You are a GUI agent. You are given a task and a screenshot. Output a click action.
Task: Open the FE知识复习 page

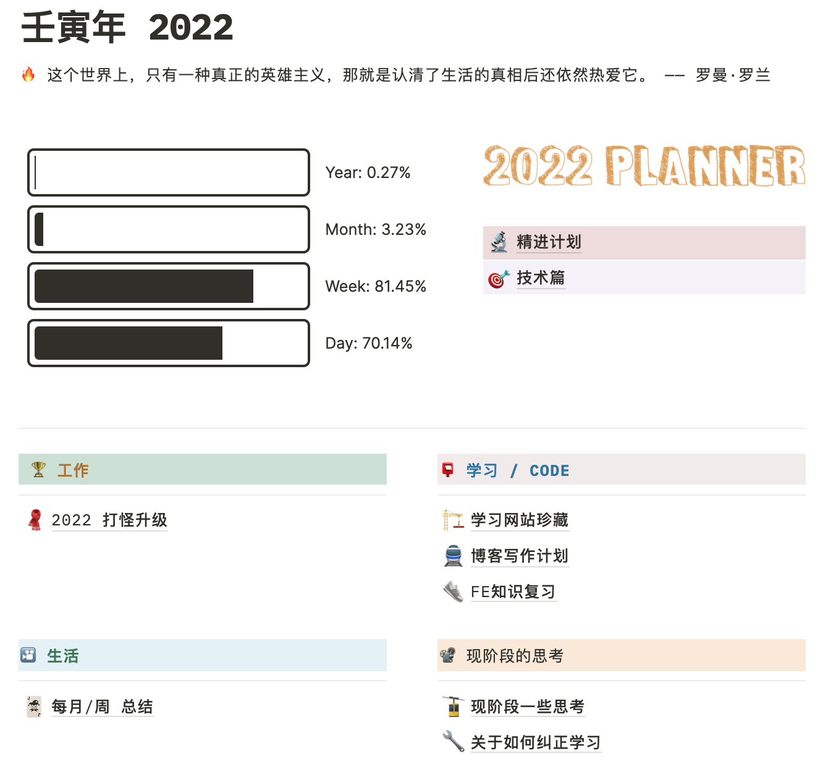tap(513, 592)
